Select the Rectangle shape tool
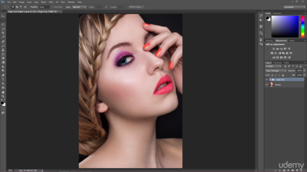This screenshot has width=307, height=172. tap(3, 88)
